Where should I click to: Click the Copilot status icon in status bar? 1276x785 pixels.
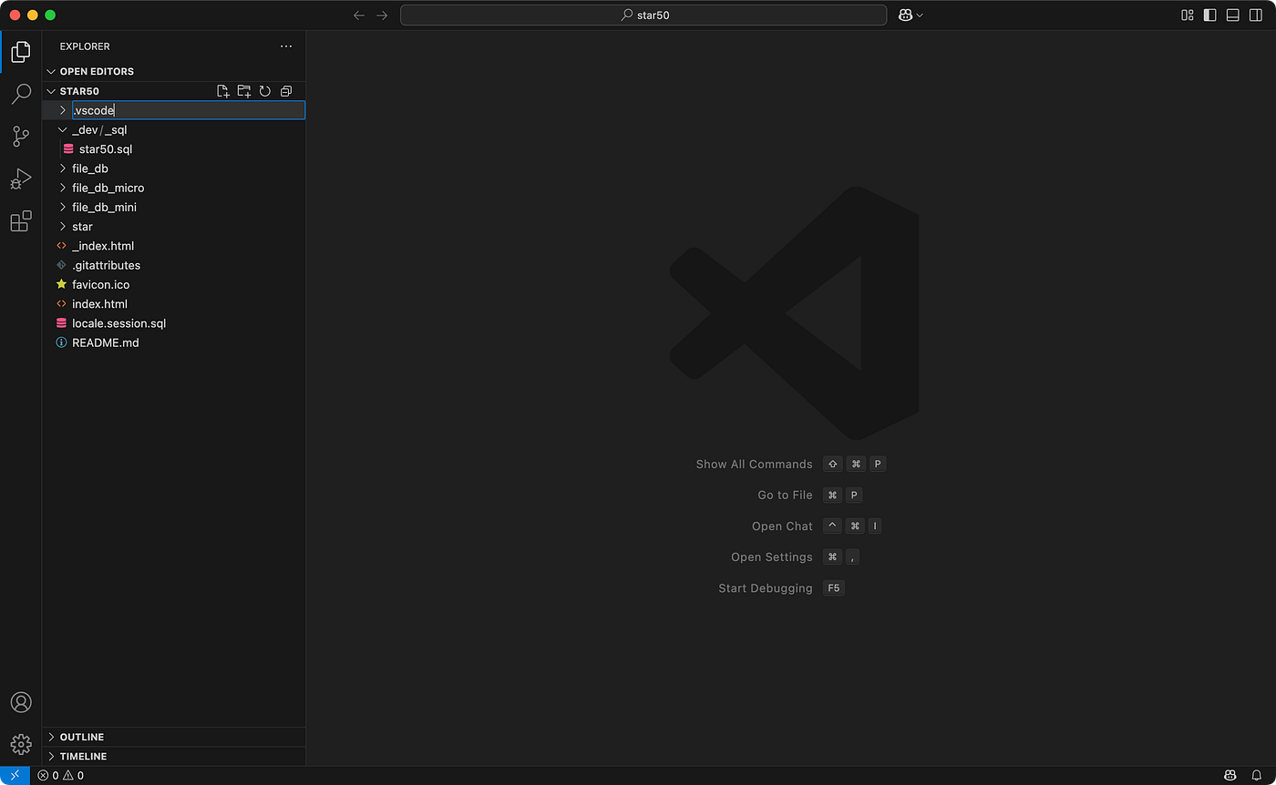tap(1230, 776)
